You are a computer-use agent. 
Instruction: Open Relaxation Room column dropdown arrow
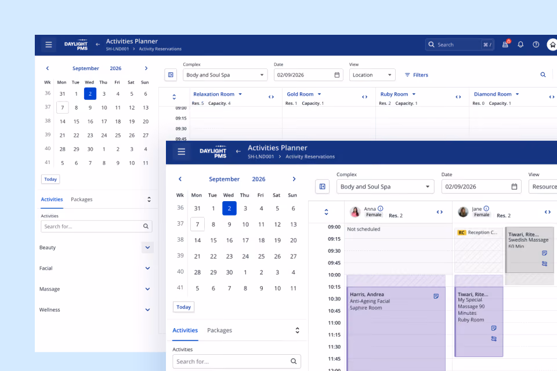[240, 94]
